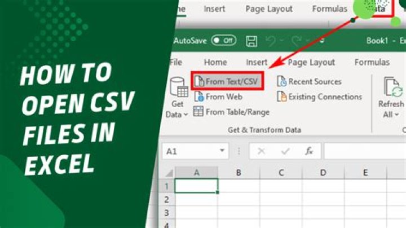Open the lower Formulas tab
This screenshot has height=228, width=406.
click(x=372, y=62)
